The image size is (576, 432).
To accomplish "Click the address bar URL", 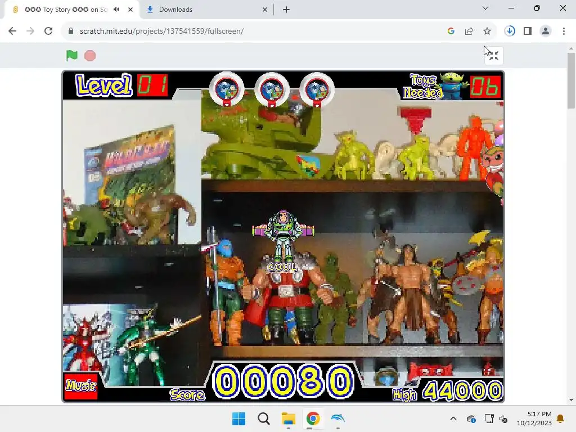I will (161, 31).
